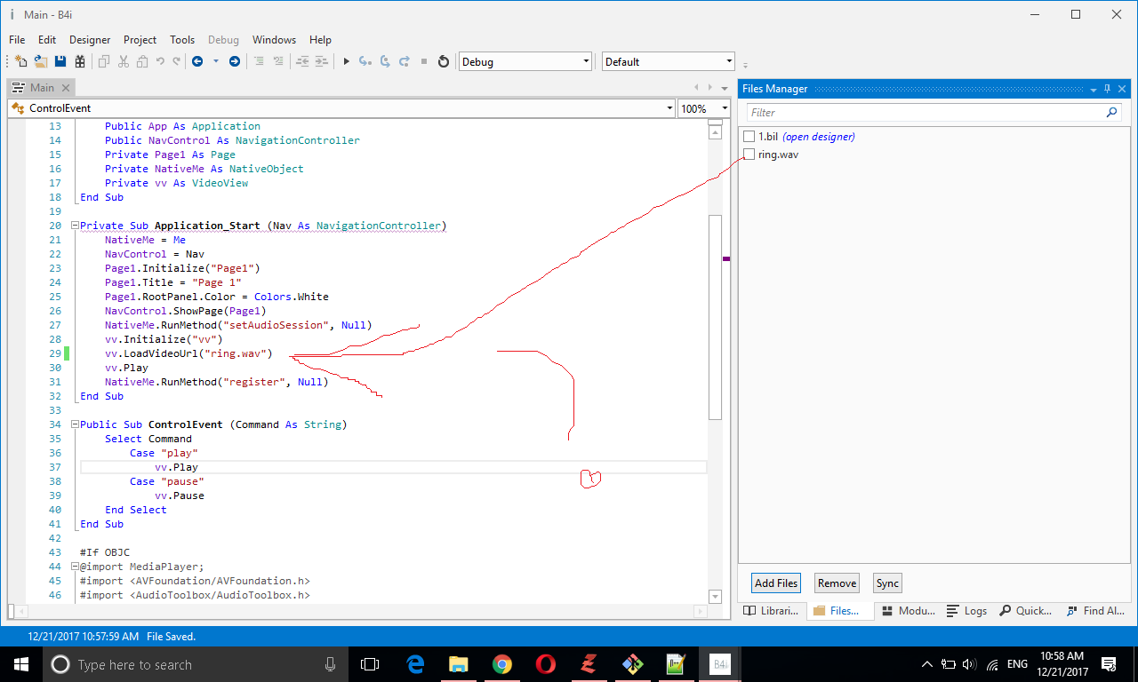
Task: Check the 1.bil file checkbox
Action: coord(749,137)
